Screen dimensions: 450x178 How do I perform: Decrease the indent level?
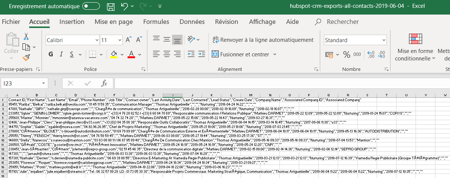190,54
